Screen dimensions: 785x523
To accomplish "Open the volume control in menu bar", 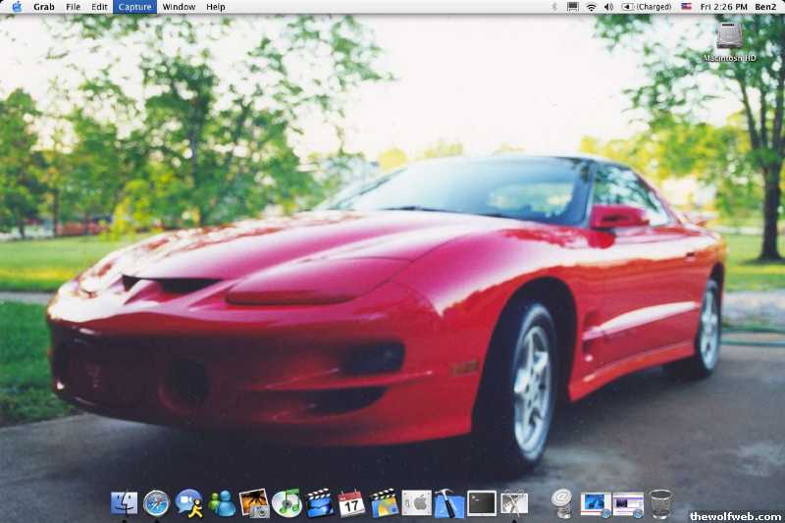I will coord(608,7).
